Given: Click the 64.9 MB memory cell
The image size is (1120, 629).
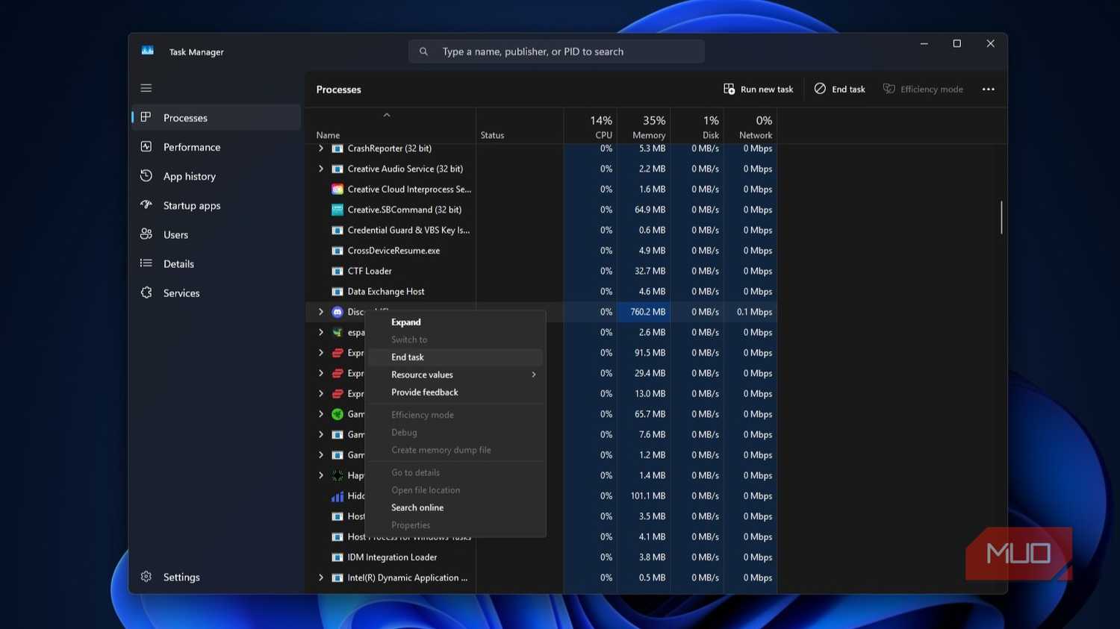Looking at the screenshot, I should coord(644,210).
